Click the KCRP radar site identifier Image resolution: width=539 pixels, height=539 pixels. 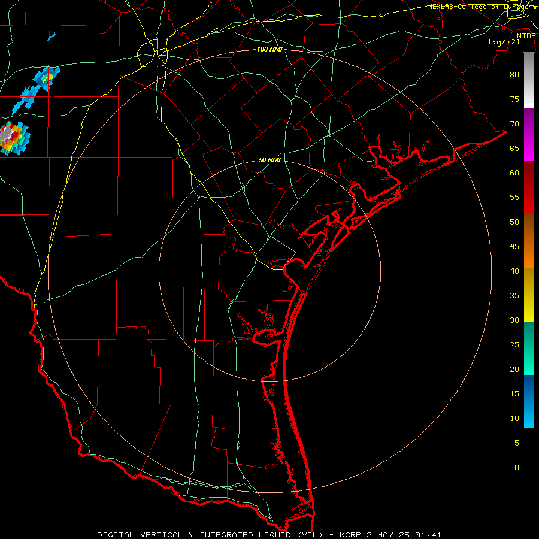click(352, 535)
